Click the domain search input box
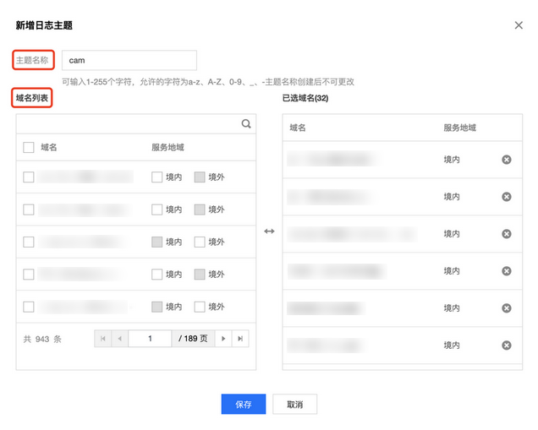Image resolution: width=538 pixels, height=430 pixels. [x=127, y=123]
